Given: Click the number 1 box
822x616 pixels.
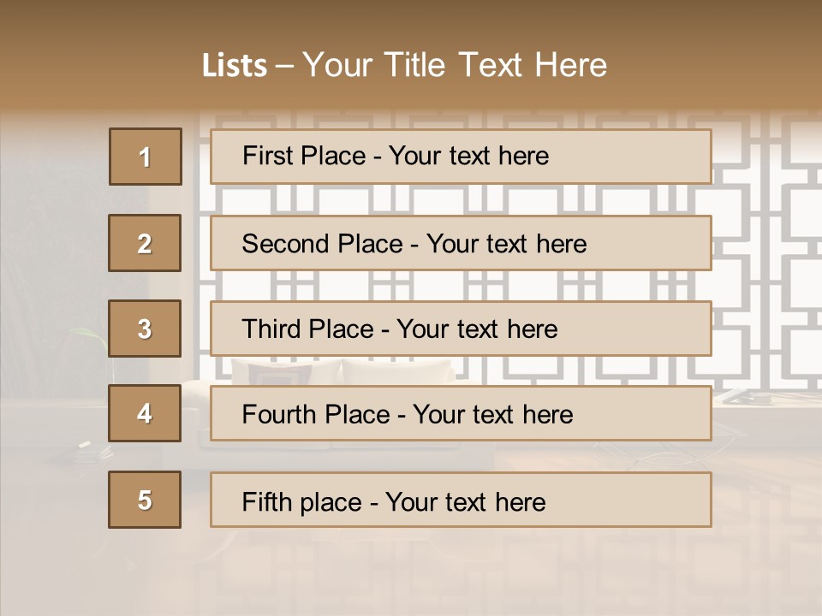Looking at the screenshot, I should [x=146, y=157].
